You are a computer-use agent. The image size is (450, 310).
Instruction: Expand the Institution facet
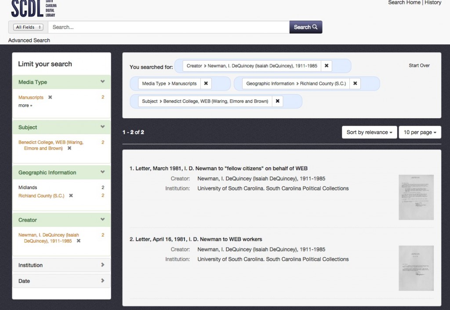pos(62,265)
